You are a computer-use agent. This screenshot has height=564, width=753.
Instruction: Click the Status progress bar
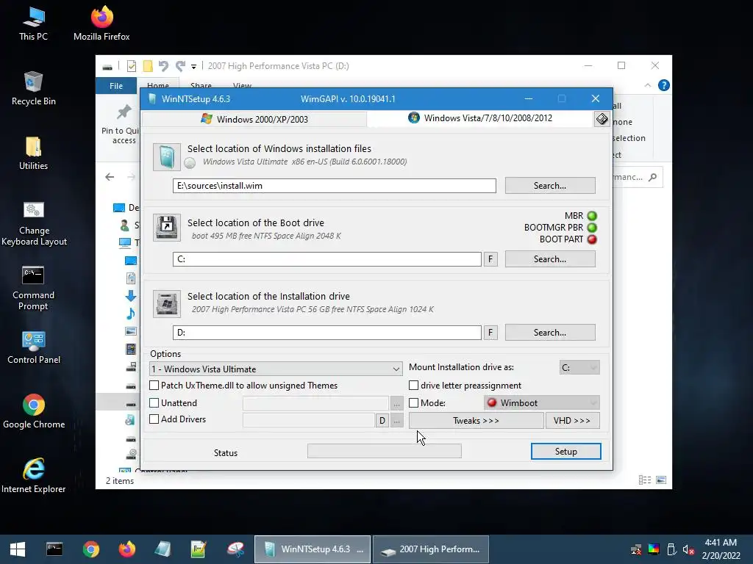click(384, 451)
